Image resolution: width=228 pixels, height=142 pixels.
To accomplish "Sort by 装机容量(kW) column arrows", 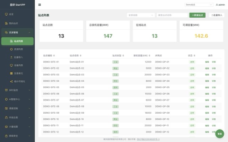I will 149,55.
